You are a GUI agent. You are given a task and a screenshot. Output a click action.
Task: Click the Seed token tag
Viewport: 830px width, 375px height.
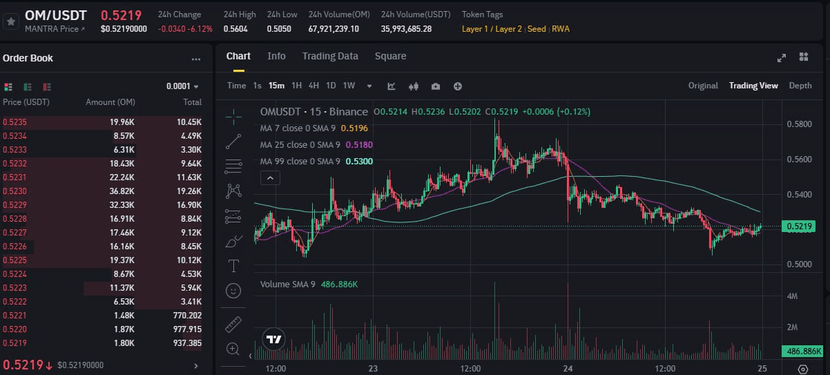(x=537, y=29)
